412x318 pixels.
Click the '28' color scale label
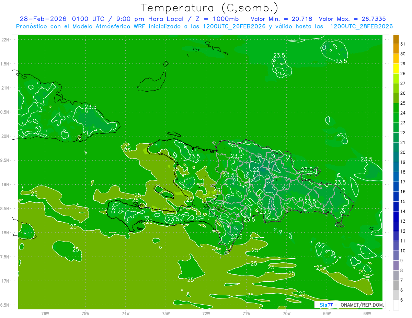point(403,73)
